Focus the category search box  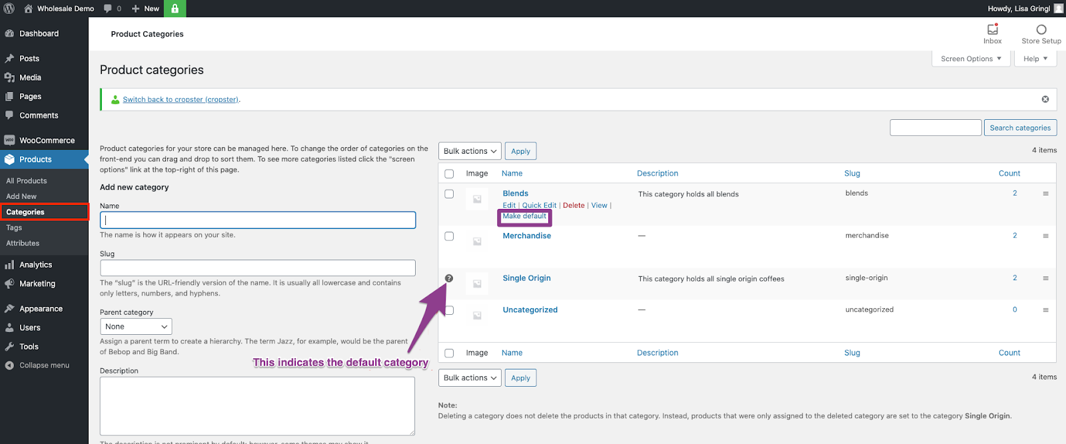click(x=935, y=128)
